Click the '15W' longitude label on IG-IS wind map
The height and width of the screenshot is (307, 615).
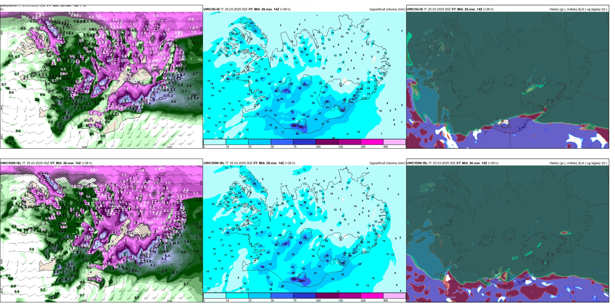tap(169, 147)
